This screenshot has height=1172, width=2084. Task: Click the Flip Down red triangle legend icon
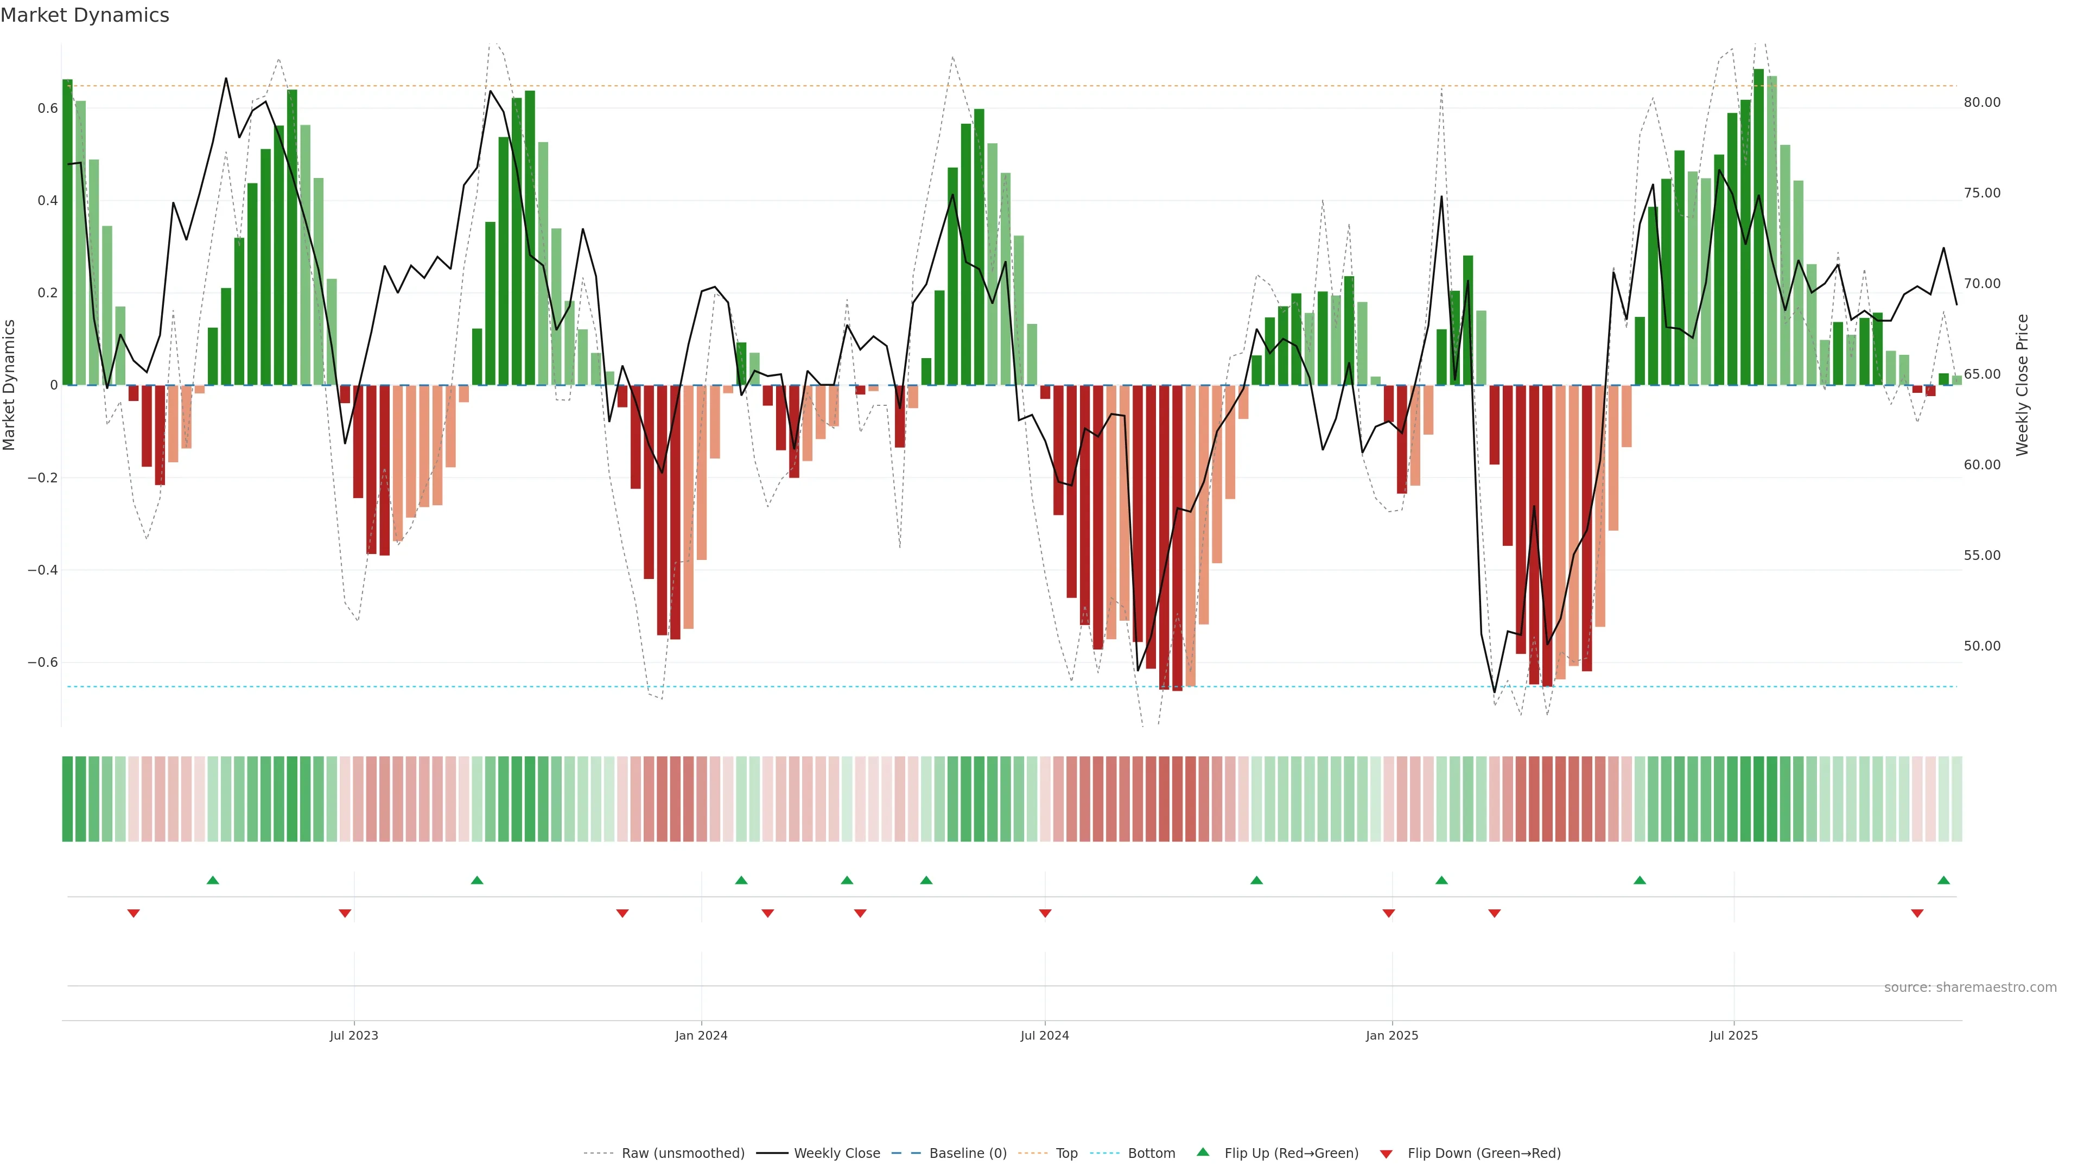pos(1386,1154)
